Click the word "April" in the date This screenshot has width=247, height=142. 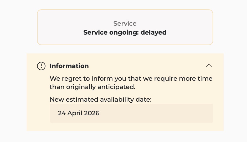tap(75, 113)
